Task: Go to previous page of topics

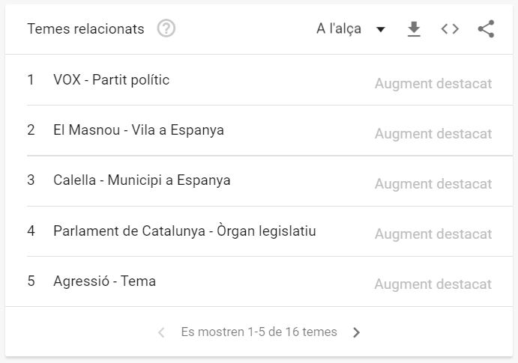Action: click(x=161, y=332)
